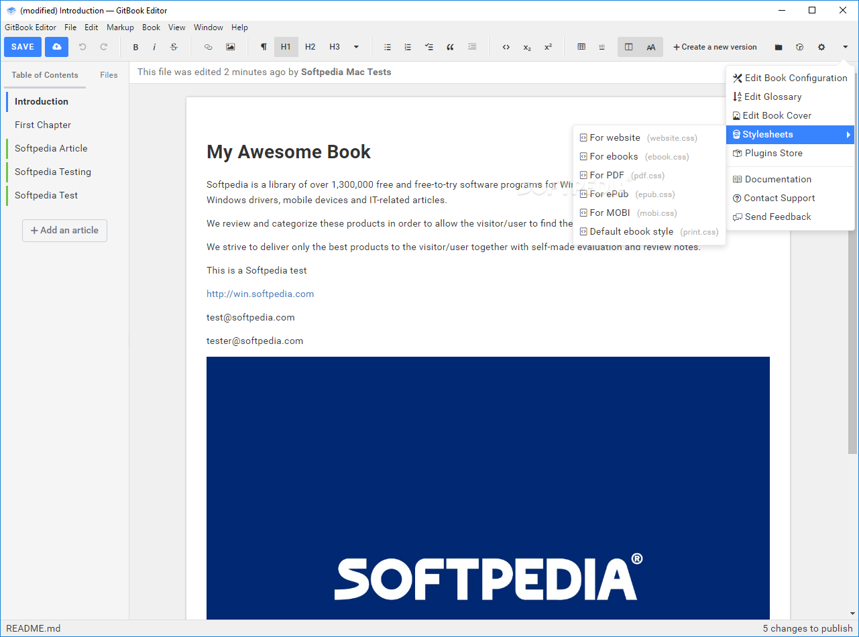Click the outdent icon
The height and width of the screenshot is (637, 859).
472,47
